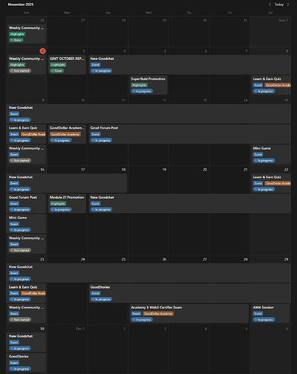The height and width of the screenshot is (374, 297).
Task: Open GoodStories event starting November 25
Action: pos(190,293)
